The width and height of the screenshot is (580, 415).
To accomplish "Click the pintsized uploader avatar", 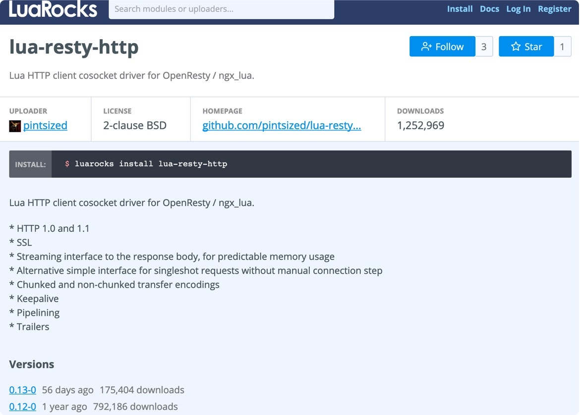I will pyautogui.click(x=15, y=126).
